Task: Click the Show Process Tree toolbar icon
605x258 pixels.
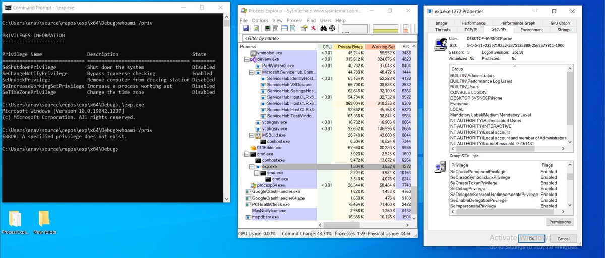Action: coord(276,28)
